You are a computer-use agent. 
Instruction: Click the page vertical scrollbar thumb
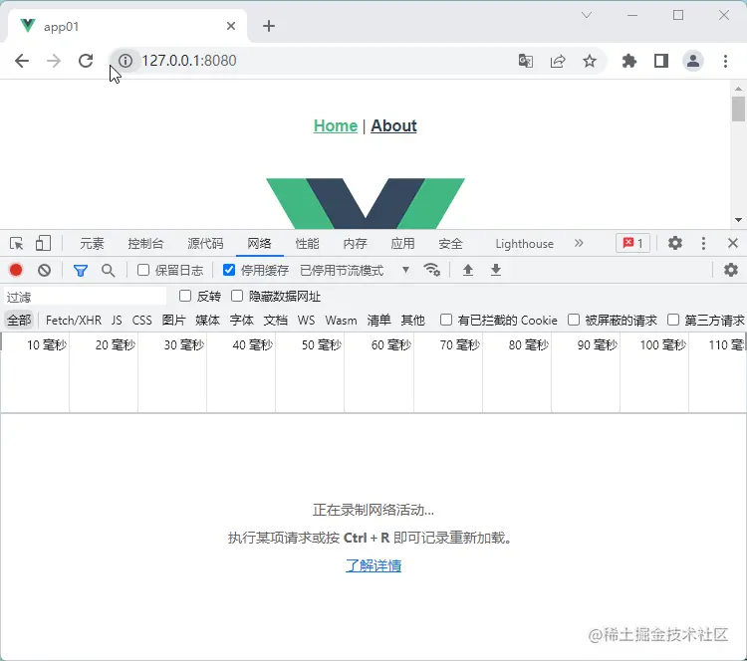[x=738, y=110]
